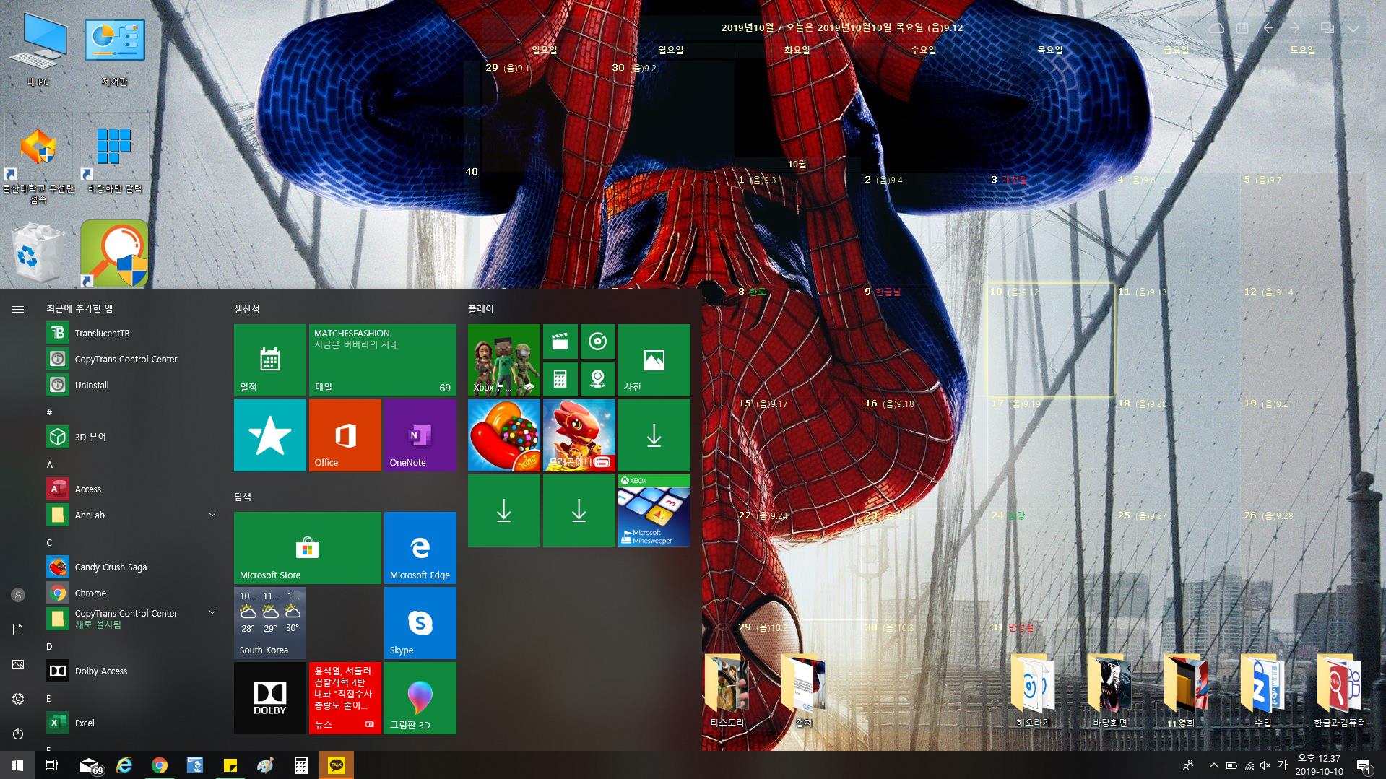Open the 티스토리 desktop folder

tap(727, 691)
